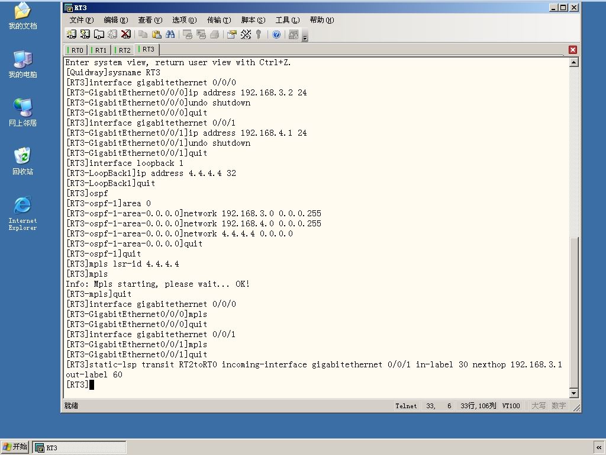Click the 回收站 recycle bin icon
Viewport: 606px width, 455px height.
(x=23, y=161)
